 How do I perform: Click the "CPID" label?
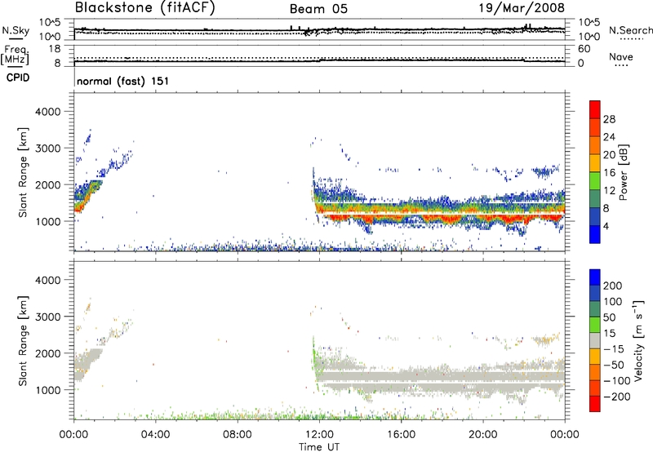18,78
